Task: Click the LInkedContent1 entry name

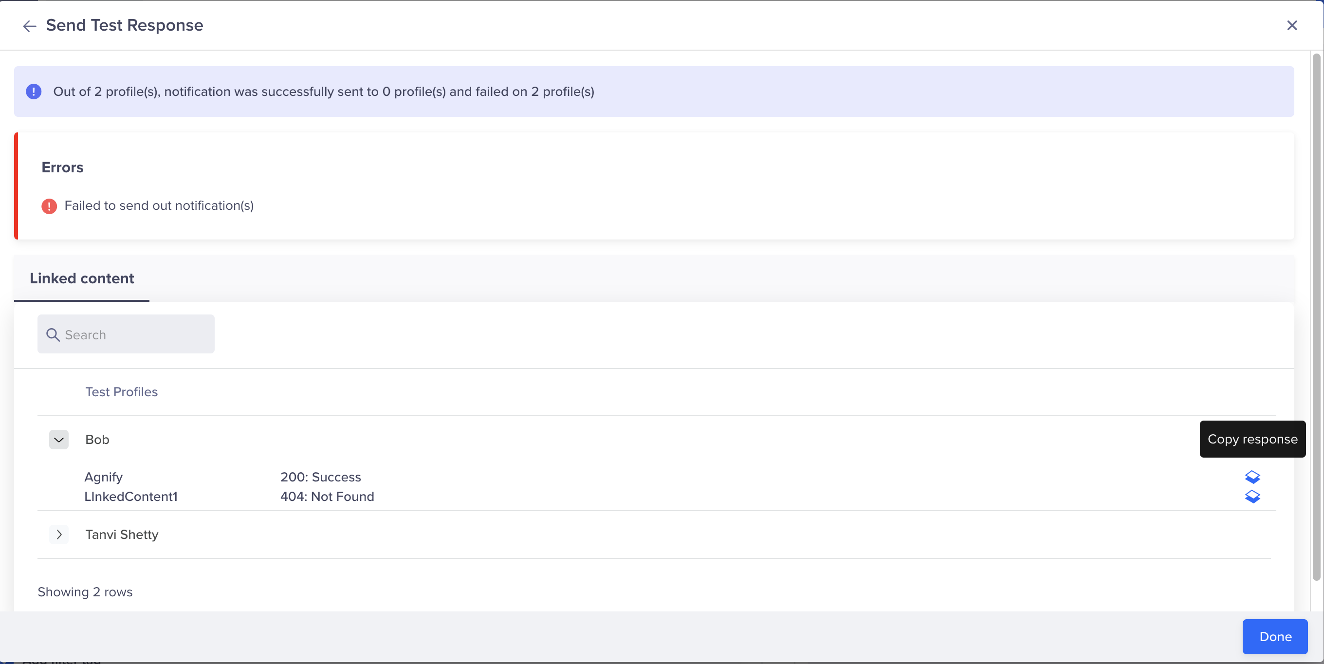Action: coord(130,497)
